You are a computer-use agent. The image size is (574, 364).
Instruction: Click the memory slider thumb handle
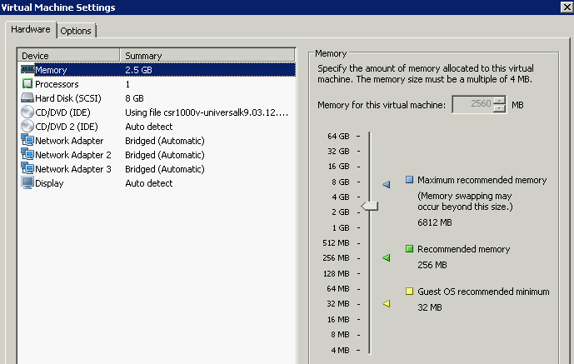pos(369,206)
